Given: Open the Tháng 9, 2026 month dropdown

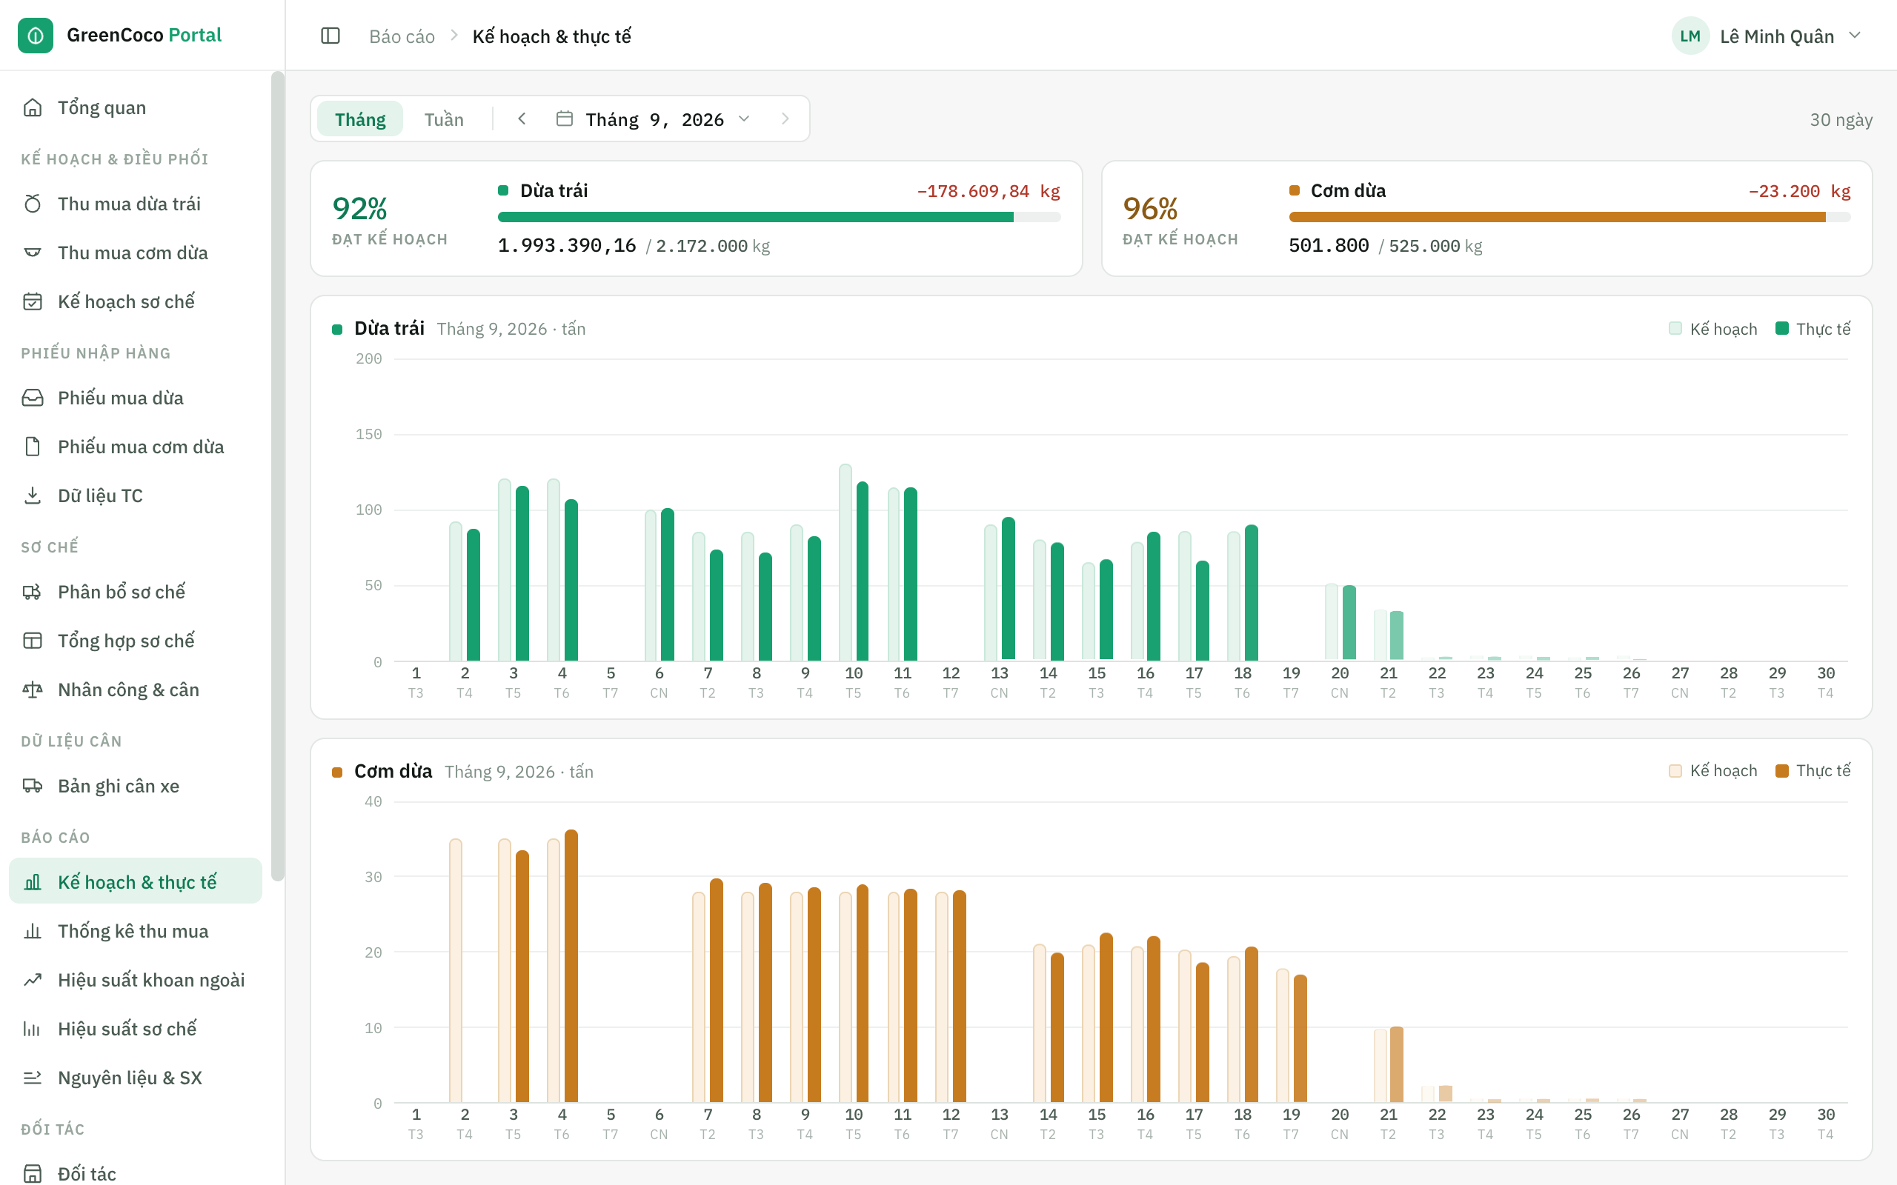Looking at the screenshot, I should pyautogui.click(x=653, y=119).
